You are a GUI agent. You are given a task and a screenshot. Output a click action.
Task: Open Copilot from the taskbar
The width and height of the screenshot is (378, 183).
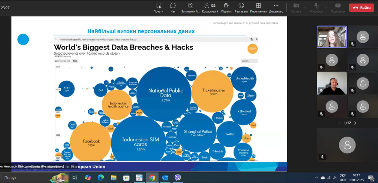pos(88,178)
